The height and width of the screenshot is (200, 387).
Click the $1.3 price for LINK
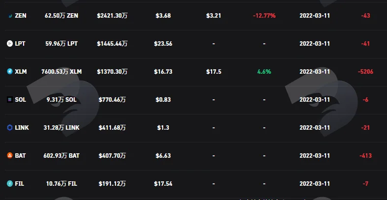[163, 128]
